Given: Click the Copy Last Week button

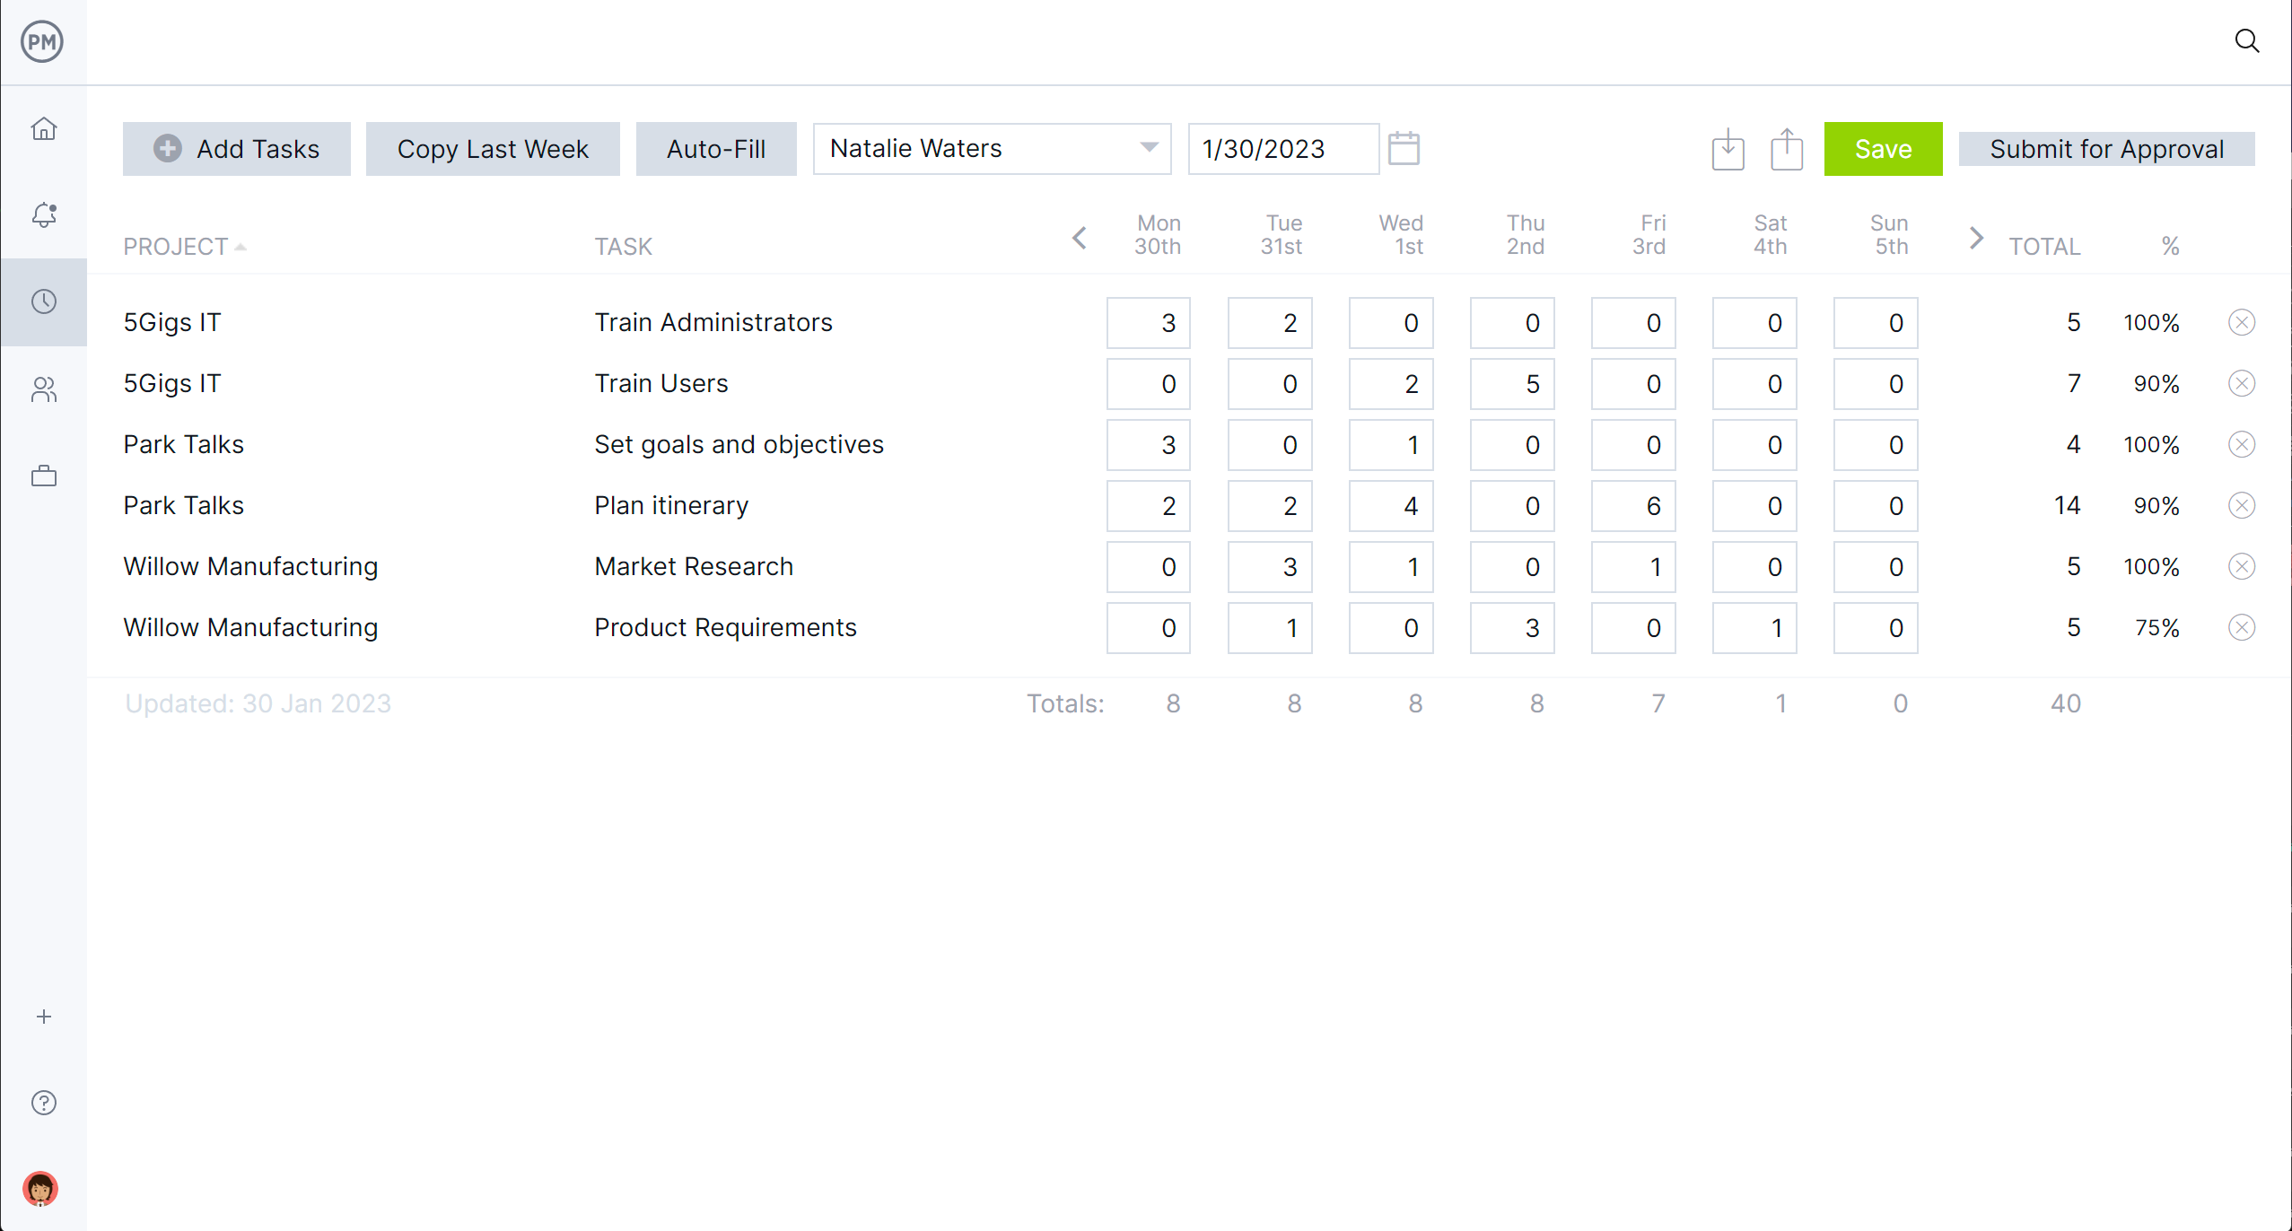Looking at the screenshot, I should (493, 149).
